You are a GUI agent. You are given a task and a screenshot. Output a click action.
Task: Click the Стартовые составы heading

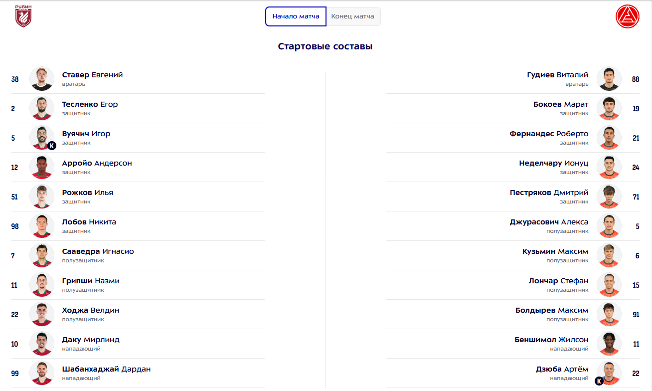tap(325, 46)
